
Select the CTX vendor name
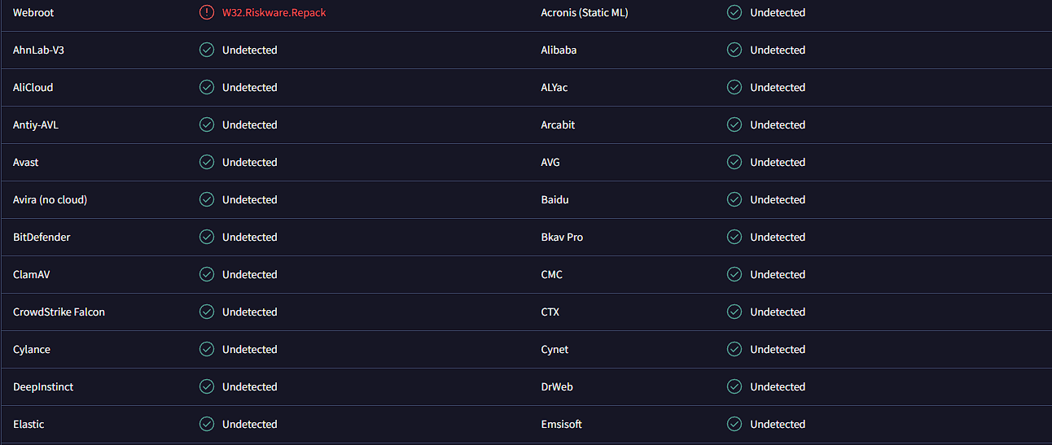tap(550, 312)
